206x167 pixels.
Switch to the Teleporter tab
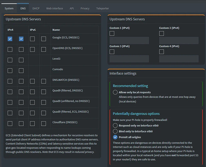click(102, 8)
